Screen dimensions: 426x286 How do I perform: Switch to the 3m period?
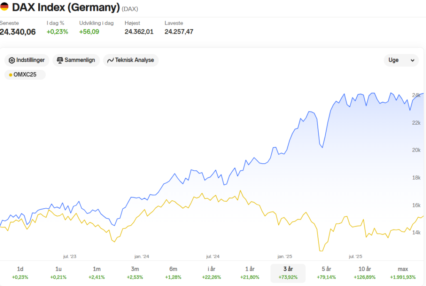[135, 273]
